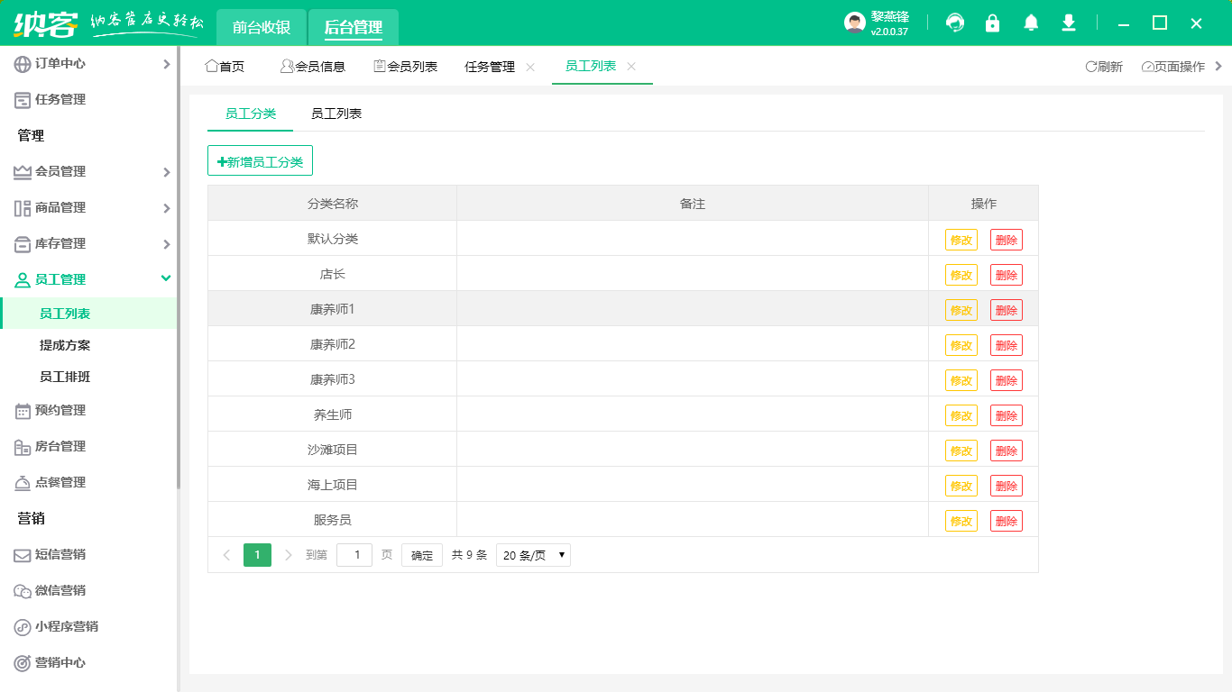This screenshot has height=692, width=1232.
Task: Switch to 前台收银 tab
Action: tap(262, 27)
